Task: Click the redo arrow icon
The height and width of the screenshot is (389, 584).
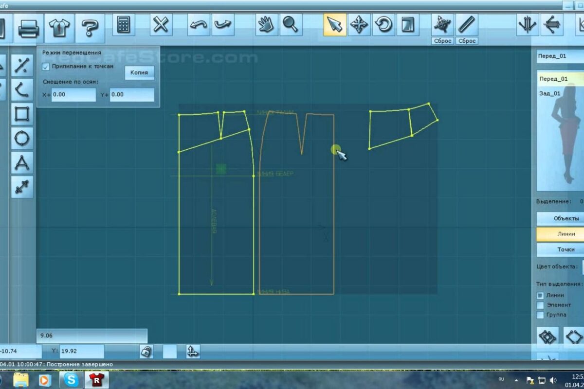Action: pos(222,25)
